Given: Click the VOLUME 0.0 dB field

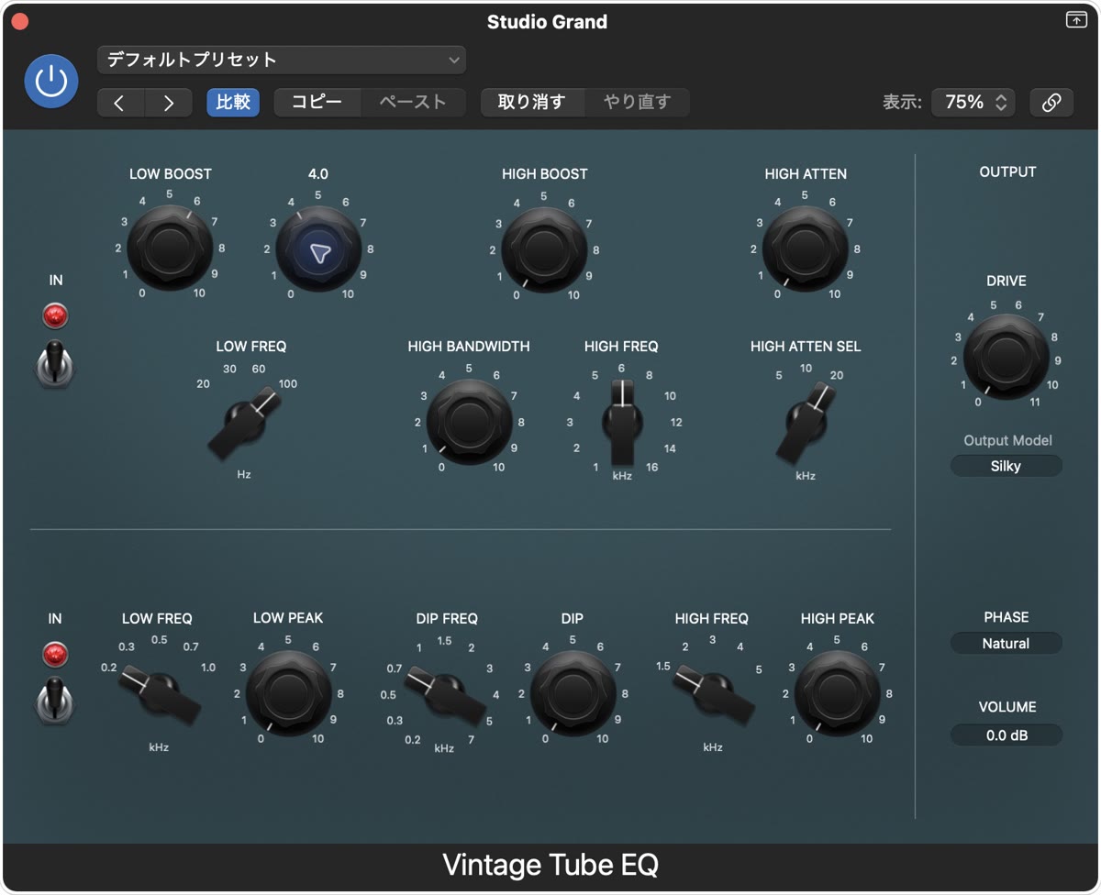Looking at the screenshot, I should tap(1006, 735).
